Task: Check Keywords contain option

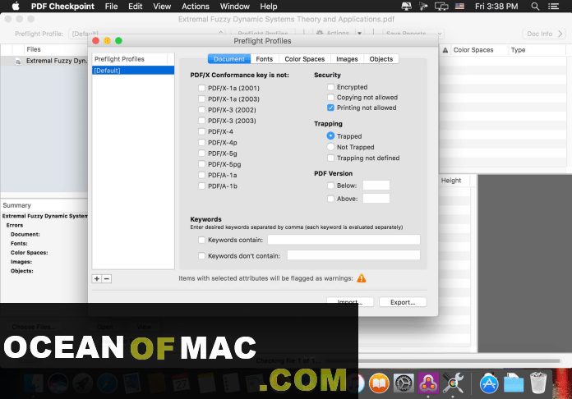Action: point(201,240)
